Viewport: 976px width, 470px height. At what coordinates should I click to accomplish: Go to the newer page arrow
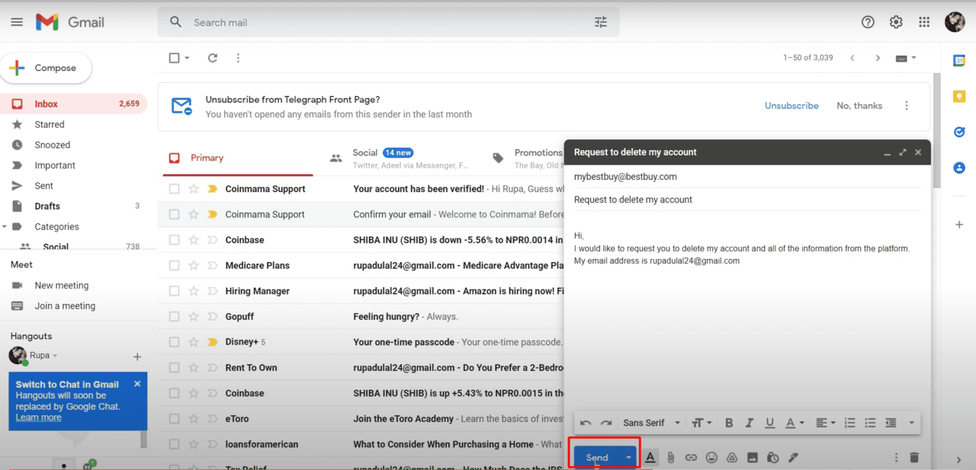click(852, 58)
